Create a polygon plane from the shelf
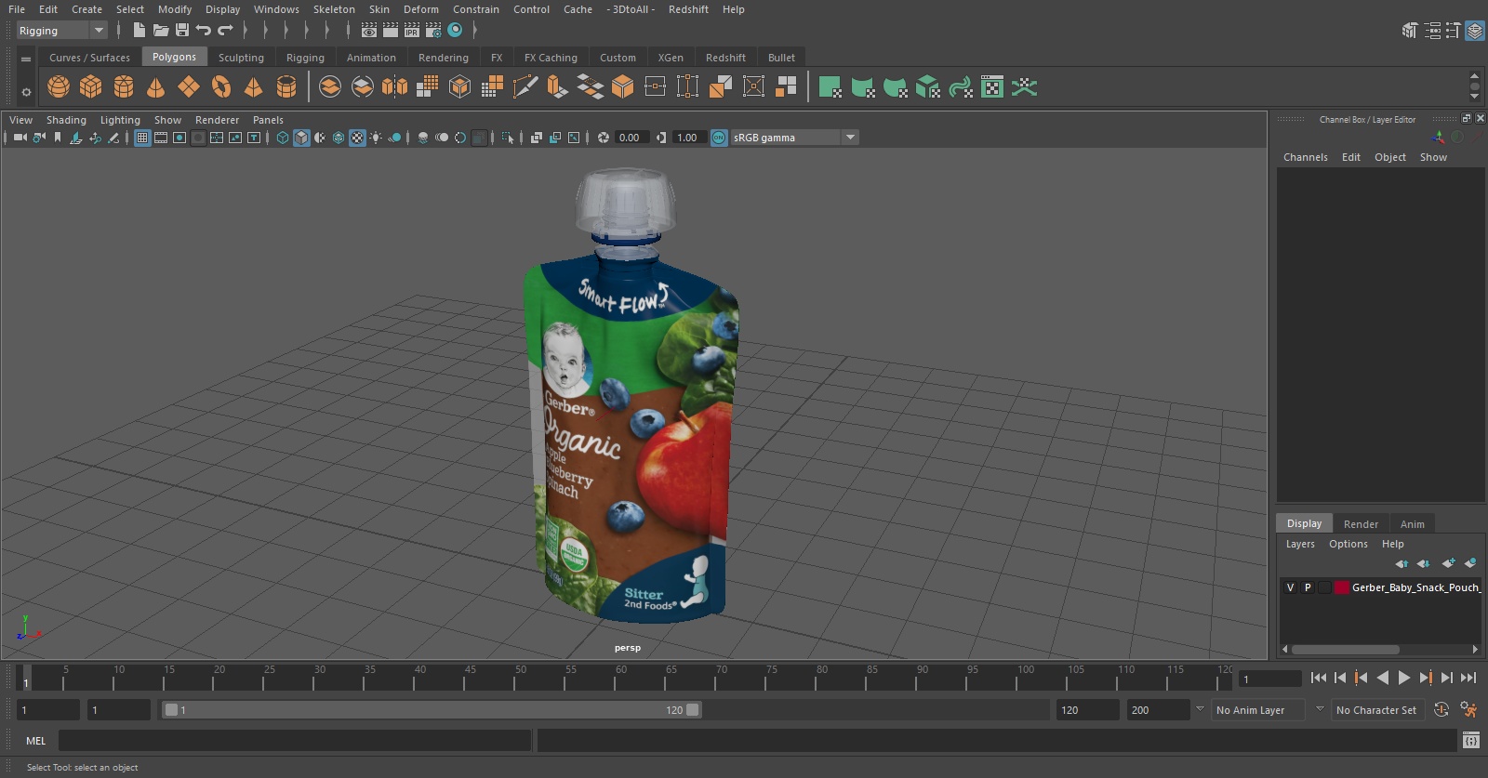This screenshot has width=1488, height=778. point(189,87)
